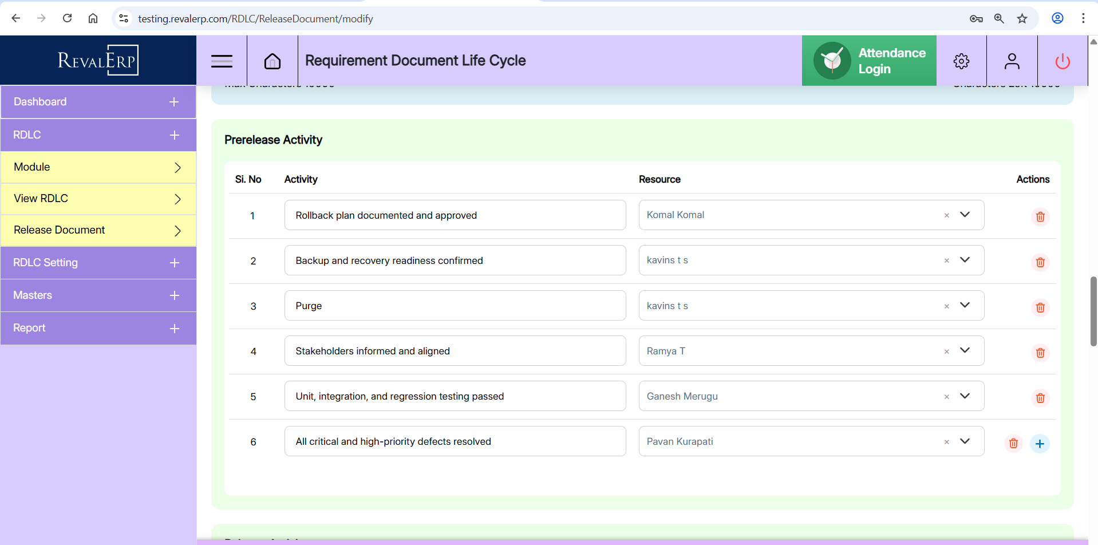Screen dimensions: 1098x545
Task: Click the hamburger menu icon
Action: tap(222, 61)
